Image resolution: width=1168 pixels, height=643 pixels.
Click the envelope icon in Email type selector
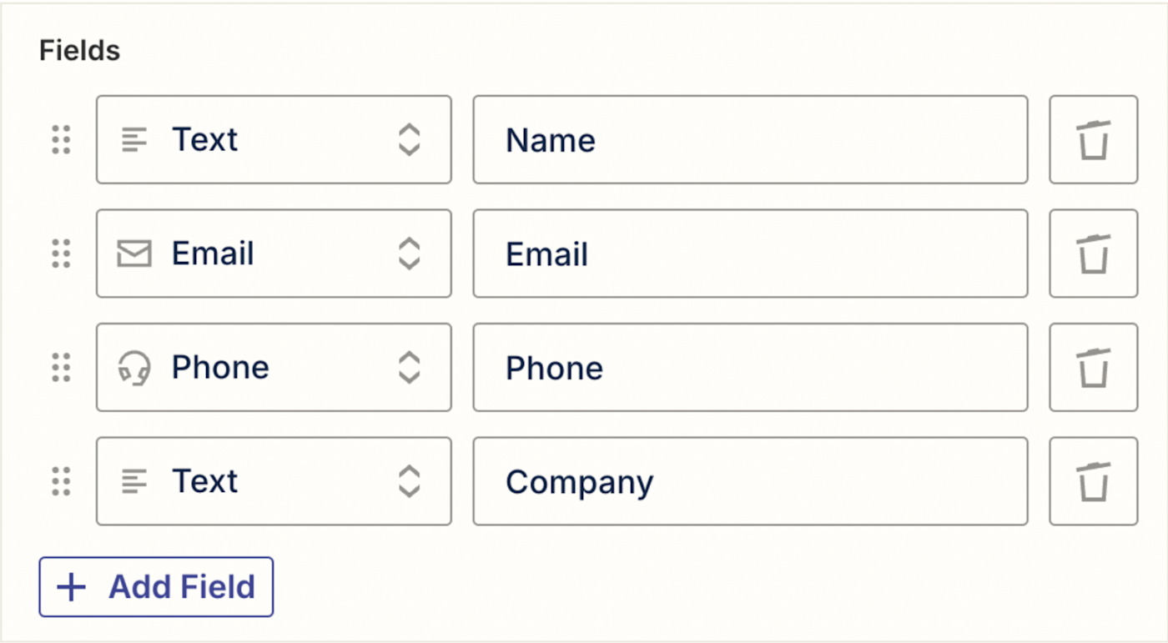pyautogui.click(x=133, y=254)
